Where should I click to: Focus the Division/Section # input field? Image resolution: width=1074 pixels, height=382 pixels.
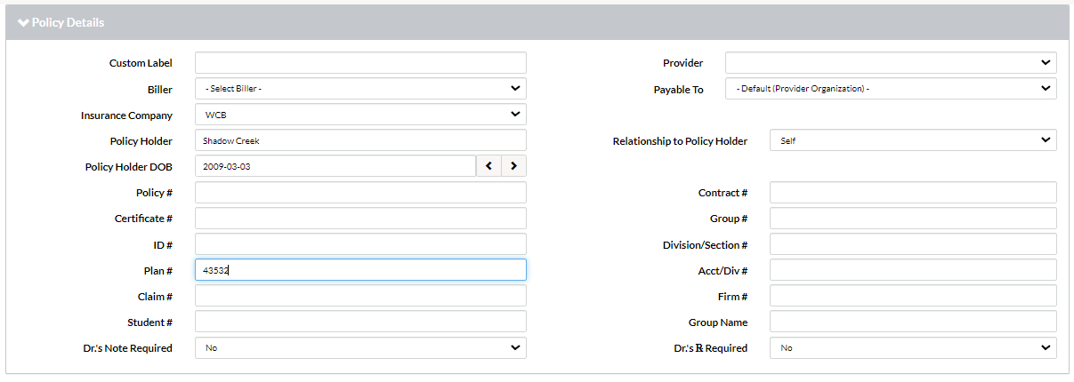(913, 244)
